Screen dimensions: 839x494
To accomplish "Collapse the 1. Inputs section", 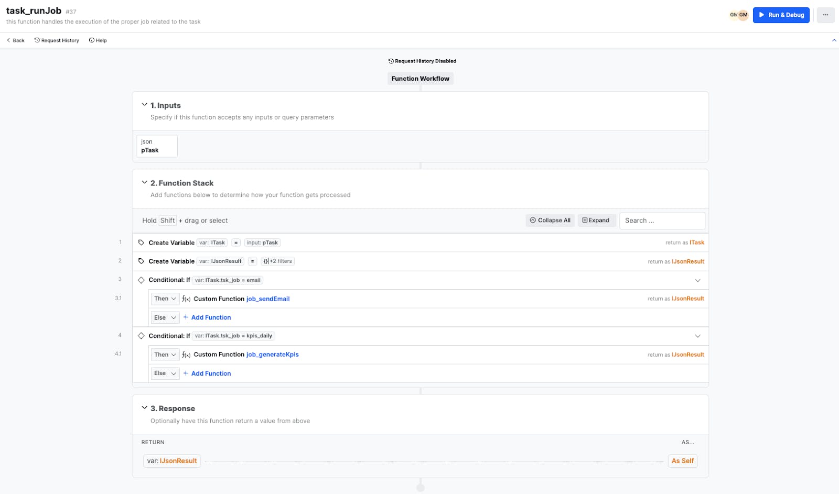I will pyautogui.click(x=144, y=105).
